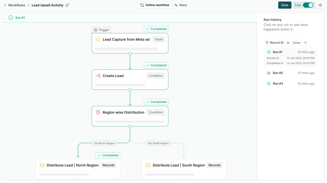Select the Define workflow tab
Viewport: 327px width, 183px height.
click(x=155, y=5)
